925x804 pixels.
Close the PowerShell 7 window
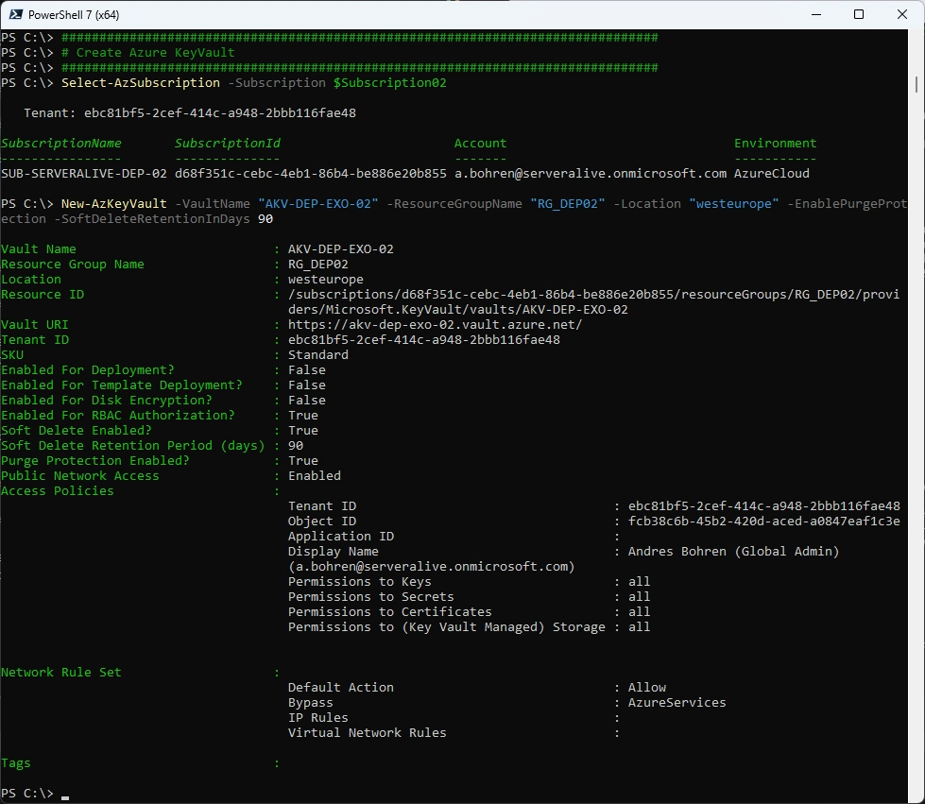[902, 15]
